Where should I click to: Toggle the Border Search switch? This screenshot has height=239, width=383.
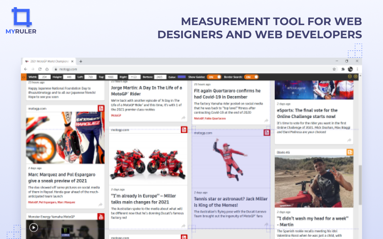[251, 77]
